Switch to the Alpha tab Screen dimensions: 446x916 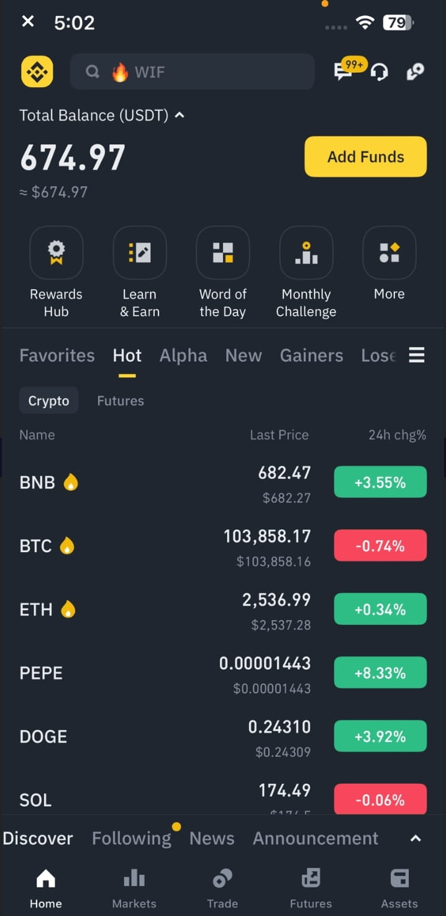click(183, 355)
